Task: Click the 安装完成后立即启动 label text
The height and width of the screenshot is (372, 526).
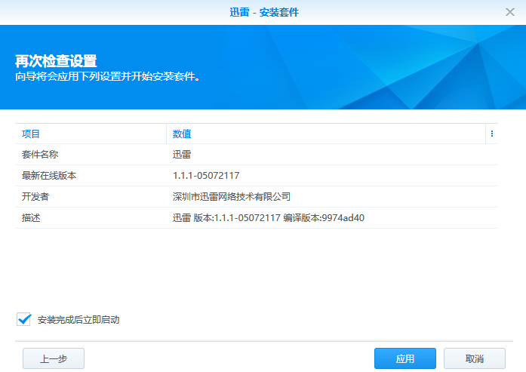Action: tap(78, 320)
